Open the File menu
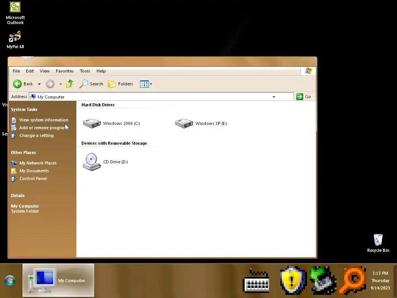Viewport: 397px width, 298px height. click(16, 71)
